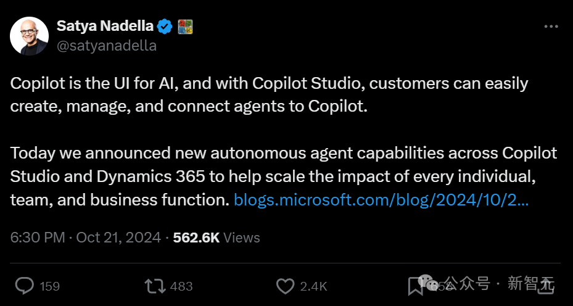The height and width of the screenshot is (306, 573).
Task: Click the 562.6K Views count
Action: [x=216, y=238]
